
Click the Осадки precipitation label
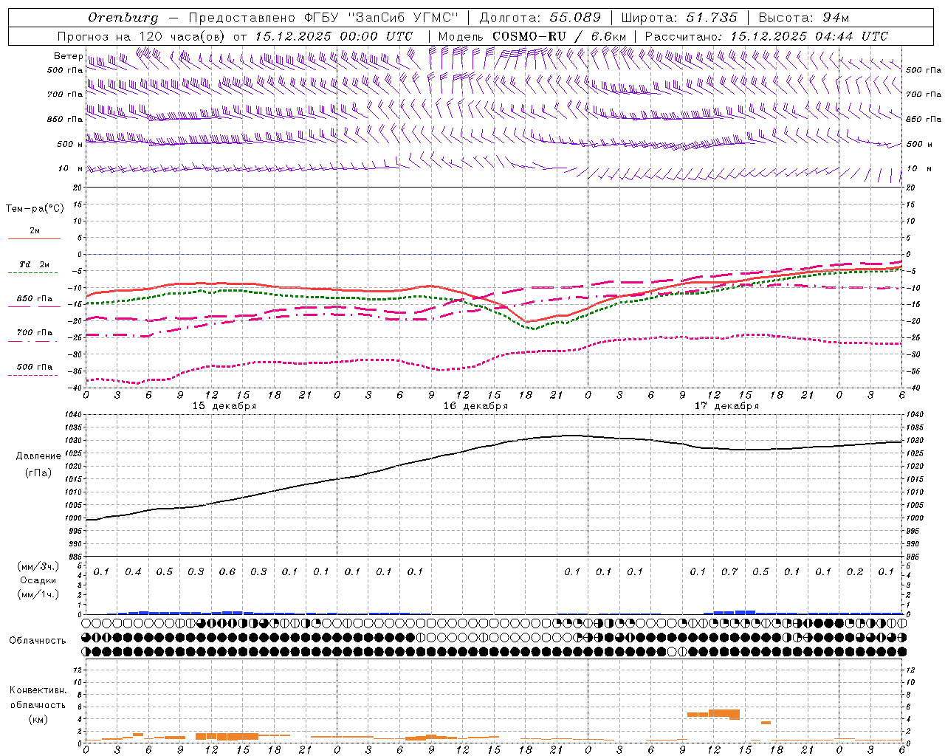[38, 580]
